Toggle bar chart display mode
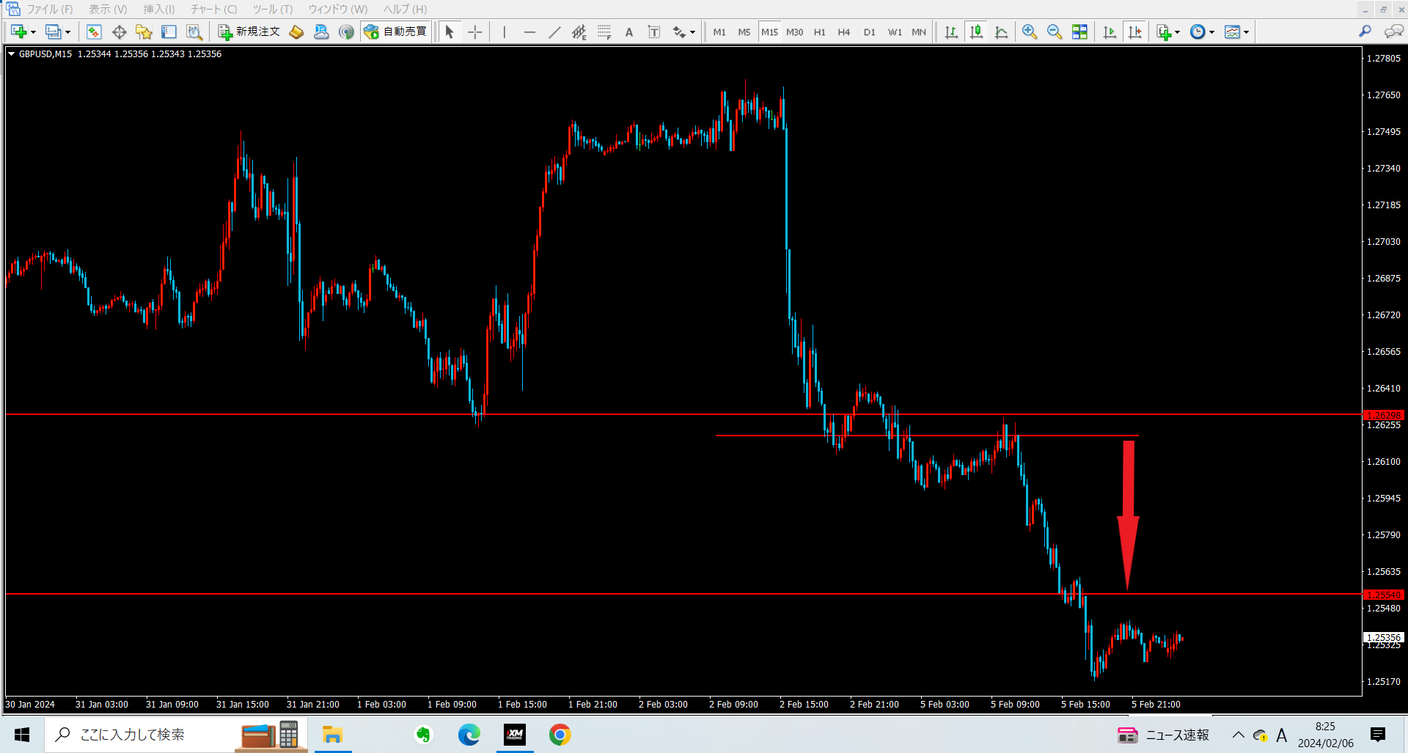Viewport: 1408px width, 753px height. [x=951, y=32]
